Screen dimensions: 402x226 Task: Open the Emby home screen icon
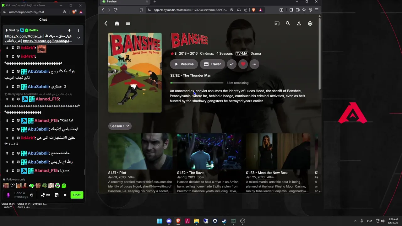[x=117, y=24]
